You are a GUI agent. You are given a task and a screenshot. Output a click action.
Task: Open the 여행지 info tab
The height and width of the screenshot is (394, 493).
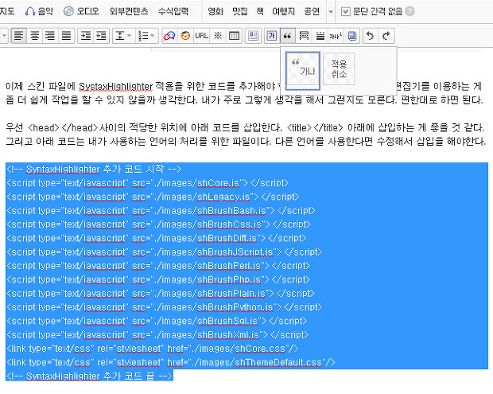[x=284, y=11]
